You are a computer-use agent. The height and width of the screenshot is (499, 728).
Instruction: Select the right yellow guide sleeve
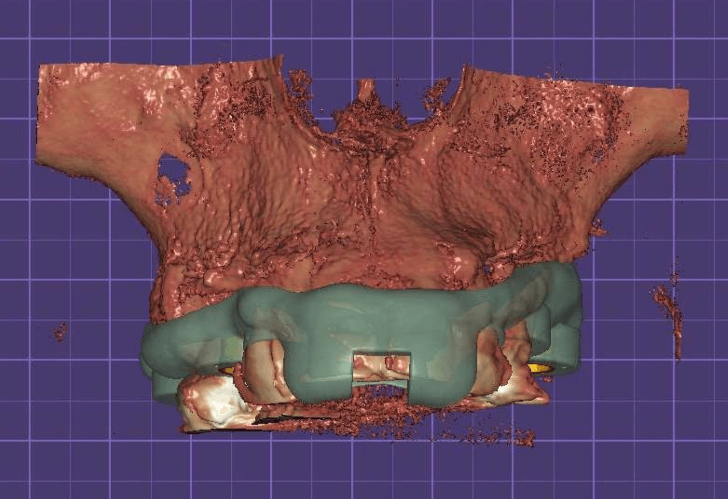click(536, 368)
